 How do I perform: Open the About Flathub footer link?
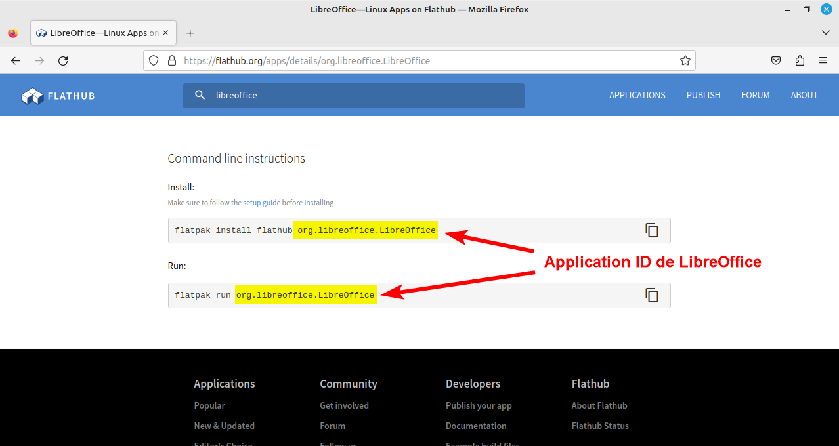(599, 405)
